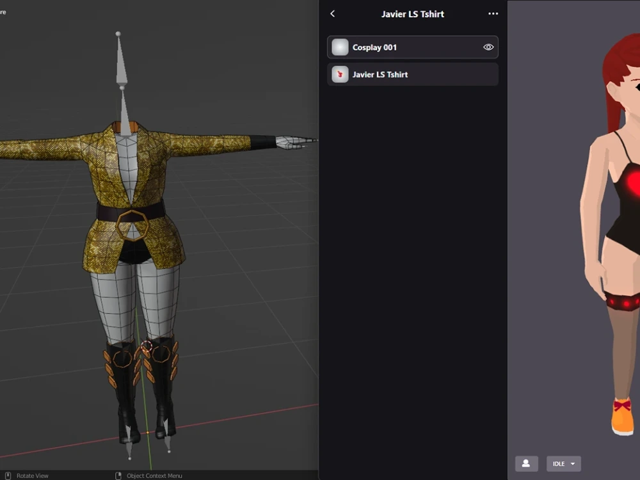Go back using the left chevron arrow

[x=333, y=14]
